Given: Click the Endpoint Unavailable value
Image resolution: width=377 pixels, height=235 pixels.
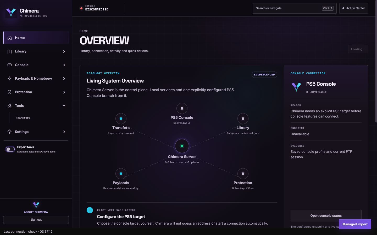Looking at the screenshot, I should click(300, 134).
